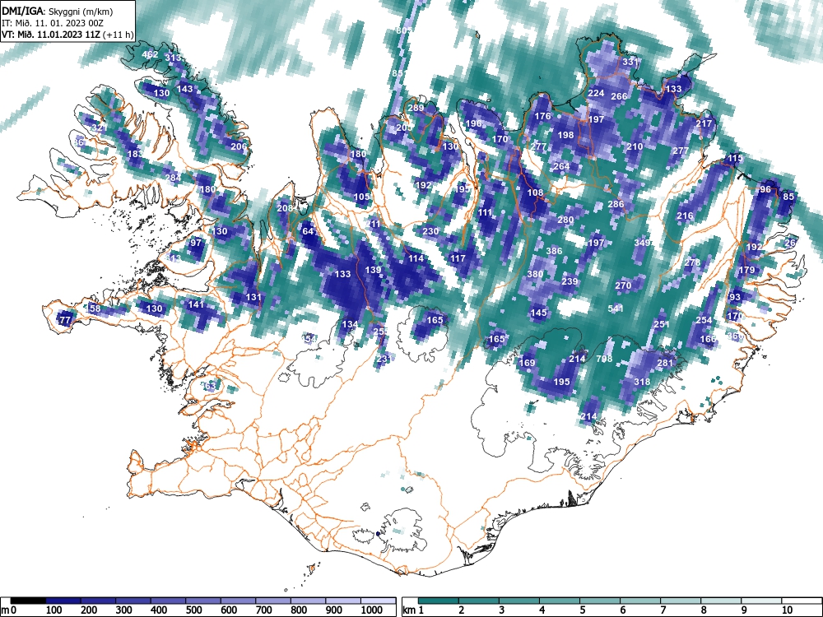
Task: Click visibility value 96 on the map
Action: pos(765,189)
